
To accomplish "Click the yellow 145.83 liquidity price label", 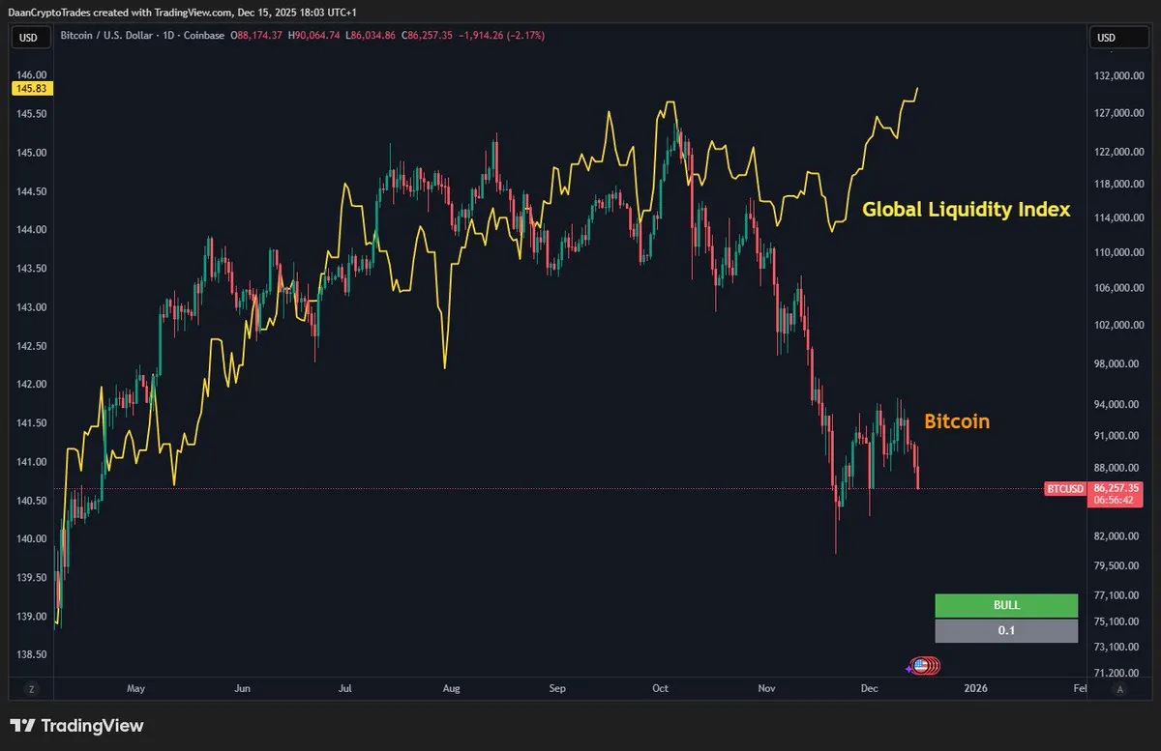I will [30, 88].
